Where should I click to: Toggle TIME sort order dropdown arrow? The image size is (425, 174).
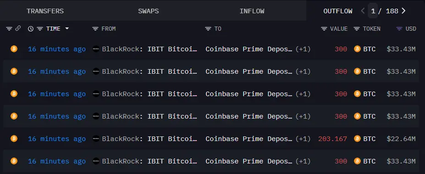[67, 28]
